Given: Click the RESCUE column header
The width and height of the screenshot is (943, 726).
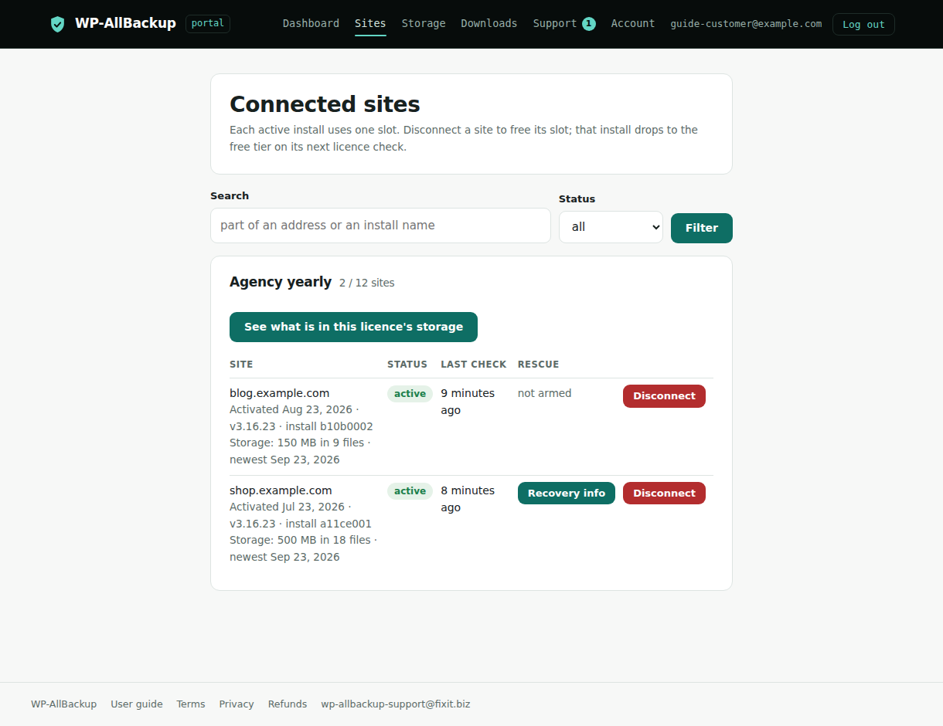Looking at the screenshot, I should 539,365.
